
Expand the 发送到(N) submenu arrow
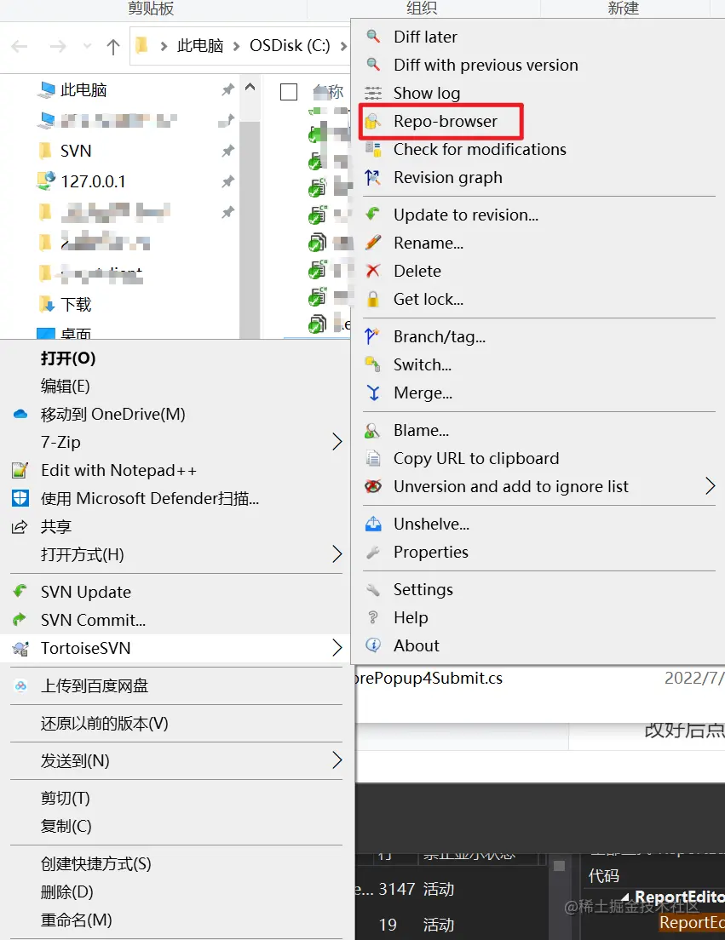pos(337,760)
